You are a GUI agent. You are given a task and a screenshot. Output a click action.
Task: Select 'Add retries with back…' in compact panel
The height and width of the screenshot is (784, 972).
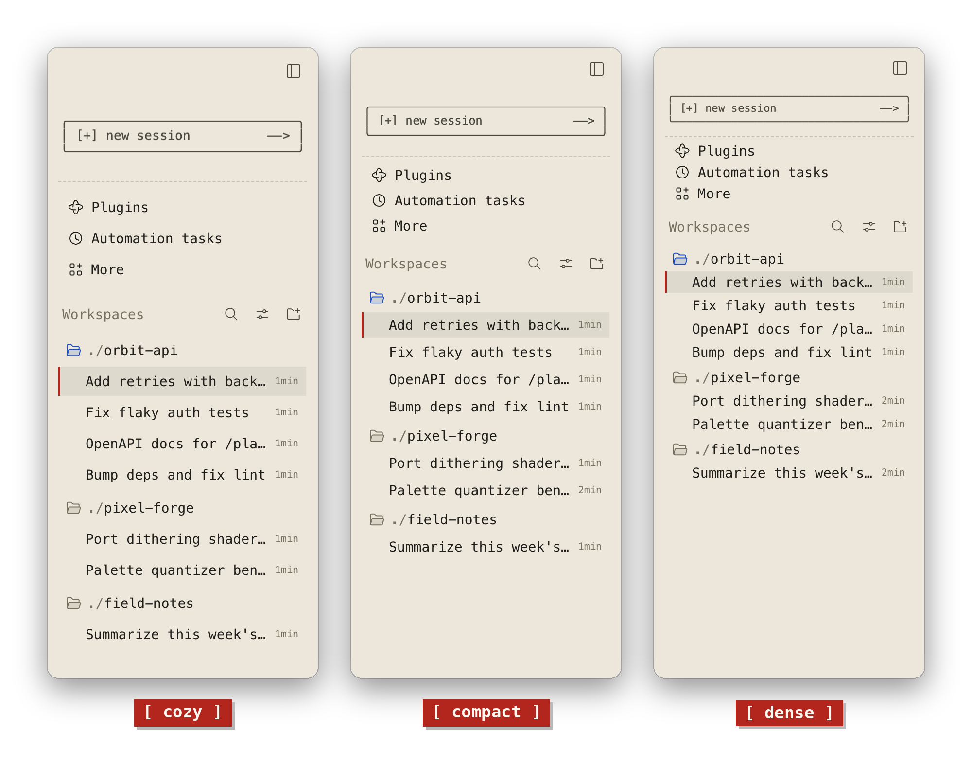pyautogui.click(x=486, y=325)
